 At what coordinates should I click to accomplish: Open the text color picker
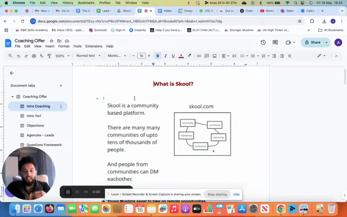pyautogui.click(x=181, y=56)
